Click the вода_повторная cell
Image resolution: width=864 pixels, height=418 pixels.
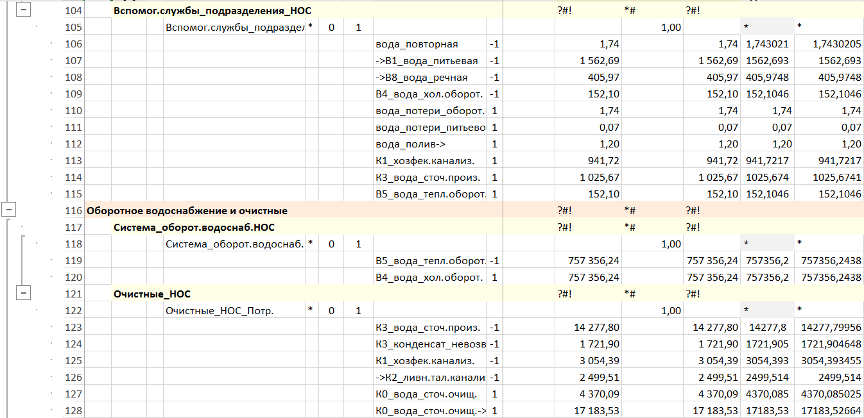click(x=417, y=44)
